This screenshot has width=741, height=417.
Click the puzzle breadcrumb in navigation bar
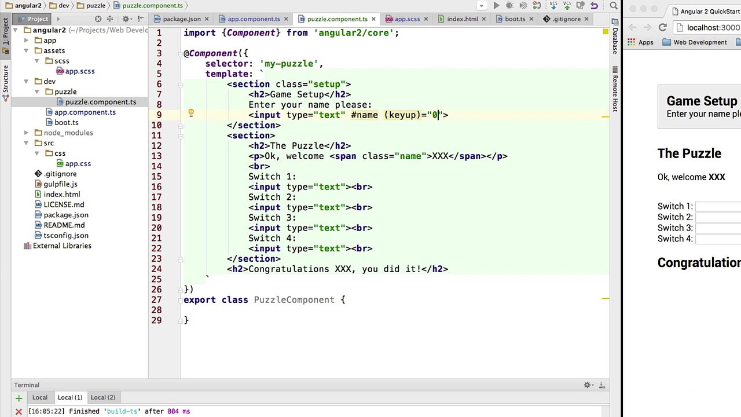(x=91, y=6)
